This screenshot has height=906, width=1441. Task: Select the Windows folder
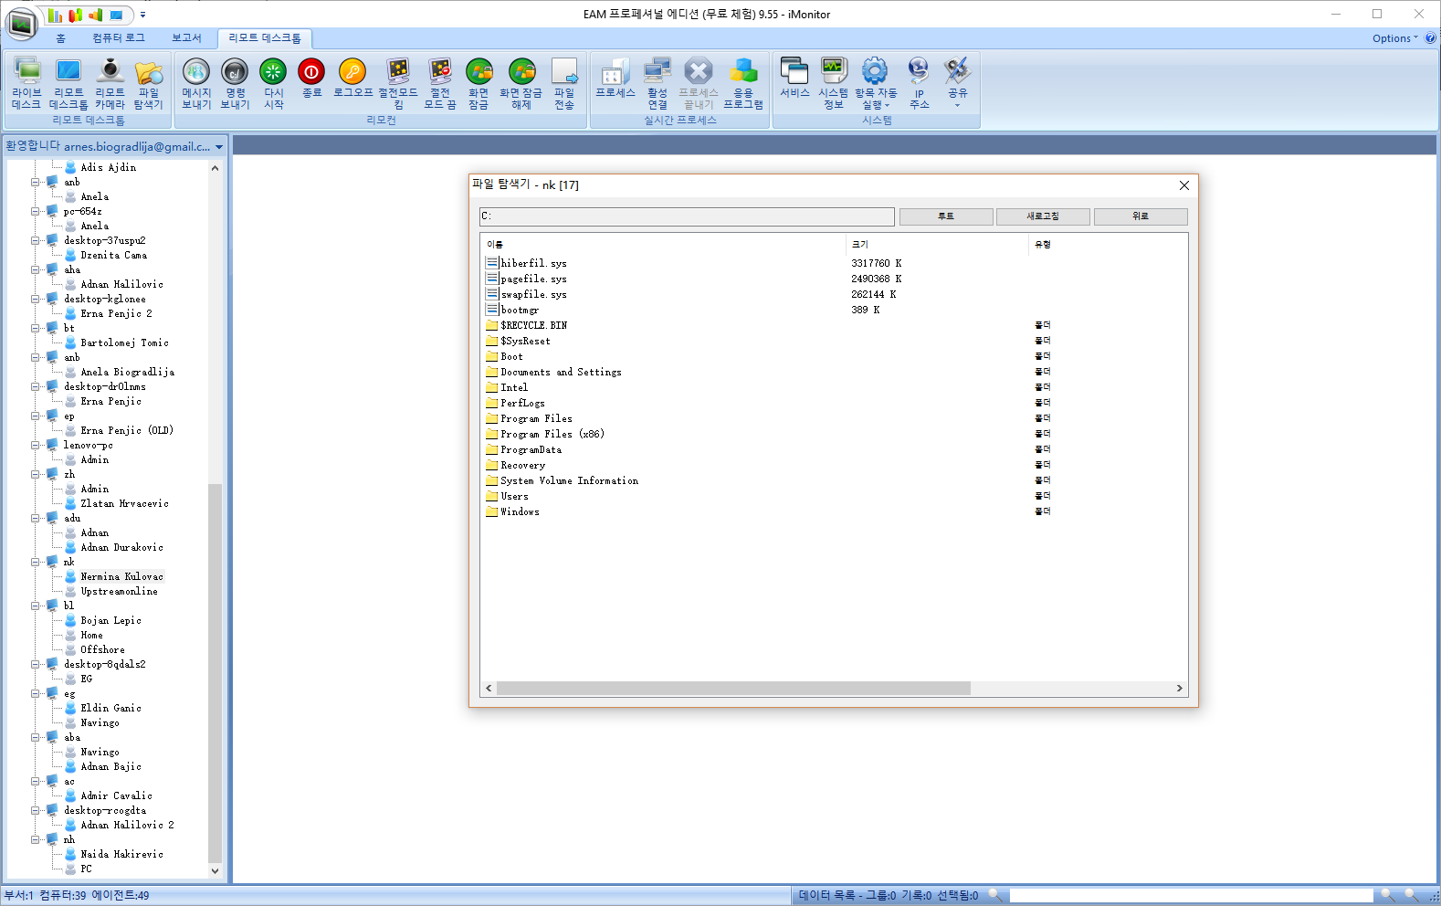coord(520,511)
